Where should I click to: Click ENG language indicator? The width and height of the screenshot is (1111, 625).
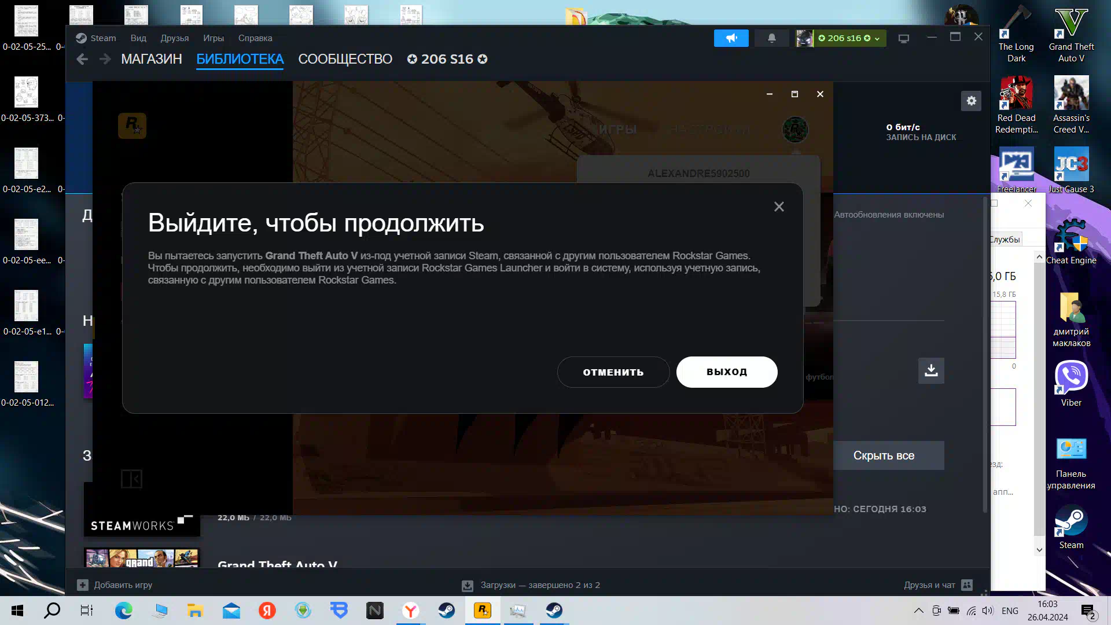click(x=1010, y=611)
